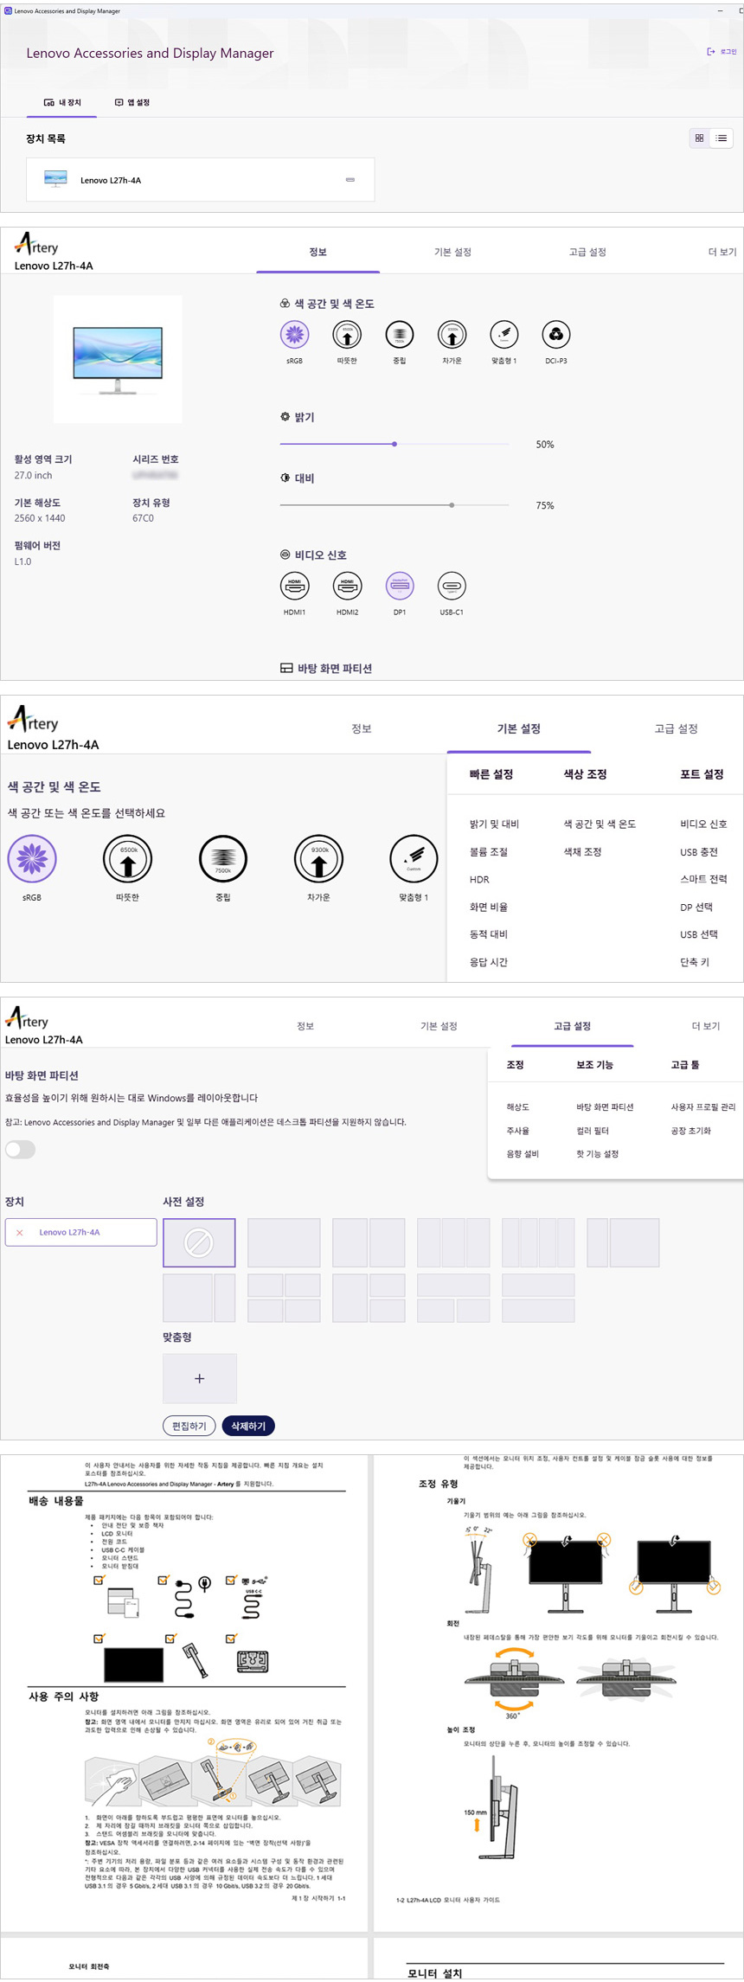Select USB-C1 as the video input

(452, 587)
